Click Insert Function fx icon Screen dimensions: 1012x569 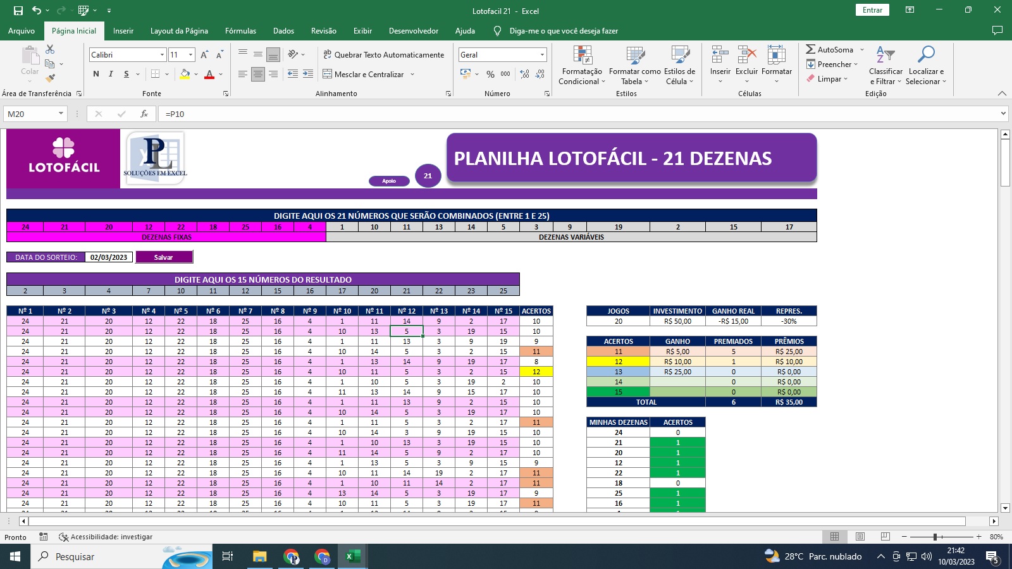tap(144, 114)
